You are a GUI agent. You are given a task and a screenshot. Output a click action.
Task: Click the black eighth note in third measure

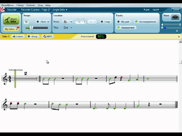coord(115,77)
